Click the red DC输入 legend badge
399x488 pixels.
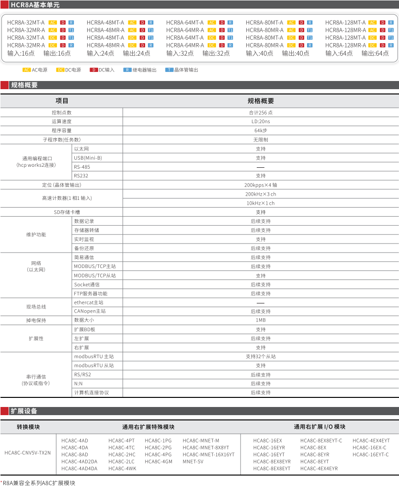tap(93, 70)
